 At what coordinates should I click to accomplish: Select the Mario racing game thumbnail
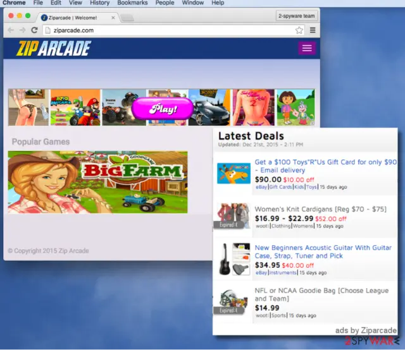point(75,107)
